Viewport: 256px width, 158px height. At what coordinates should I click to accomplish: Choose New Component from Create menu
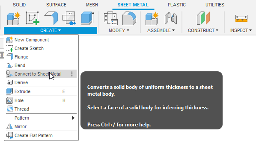click(41, 40)
